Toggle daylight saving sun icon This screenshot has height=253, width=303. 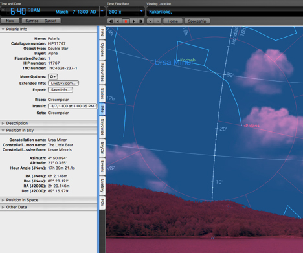[3, 10]
